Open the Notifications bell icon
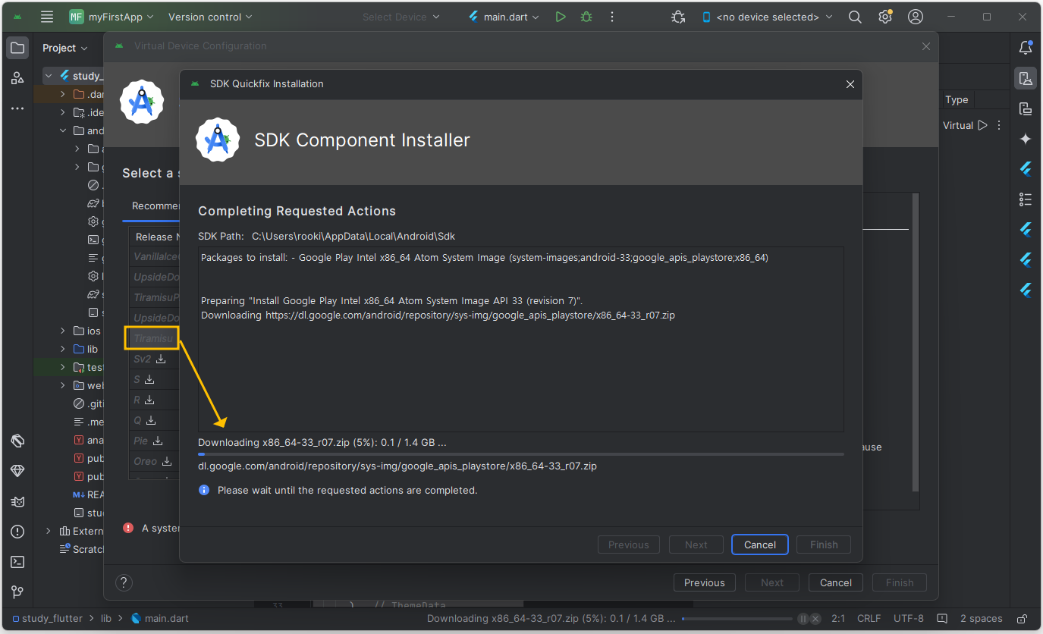Image resolution: width=1043 pixels, height=634 pixels. 1026,48
